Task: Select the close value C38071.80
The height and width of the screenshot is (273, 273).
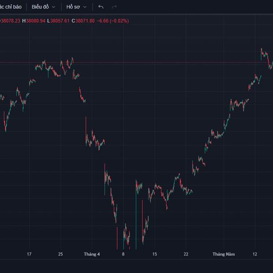Action: pos(83,21)
